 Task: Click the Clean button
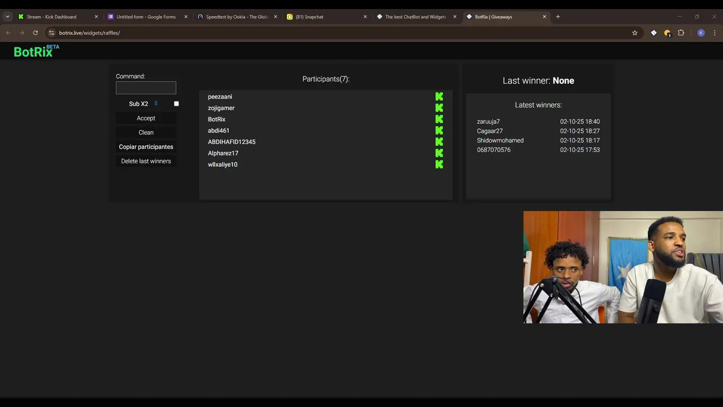(146, 132)
